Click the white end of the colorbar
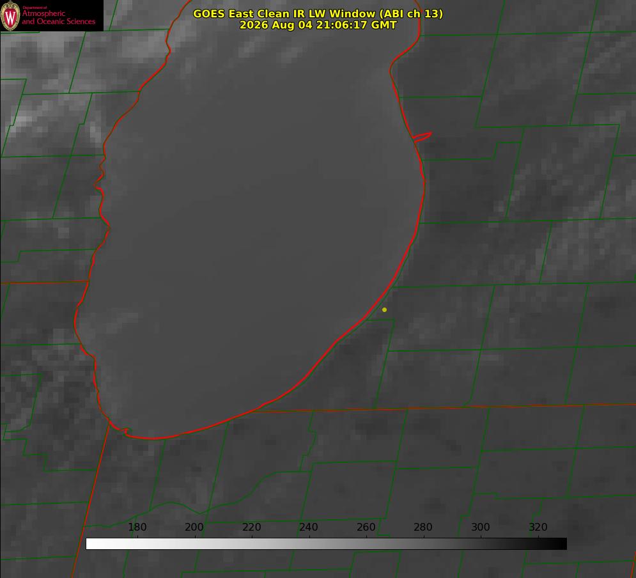Viewport: 636px width, 578px height. (x=91, y=544)
